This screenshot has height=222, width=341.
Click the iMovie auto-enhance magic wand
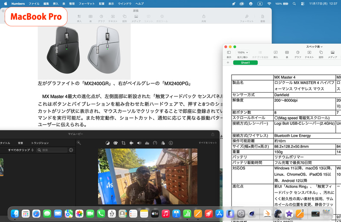coord(79,143)
